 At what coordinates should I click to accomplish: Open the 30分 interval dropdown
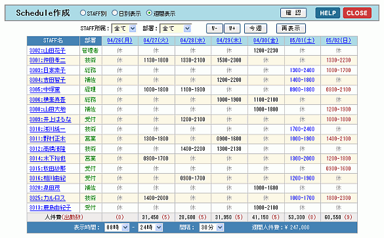211,228
